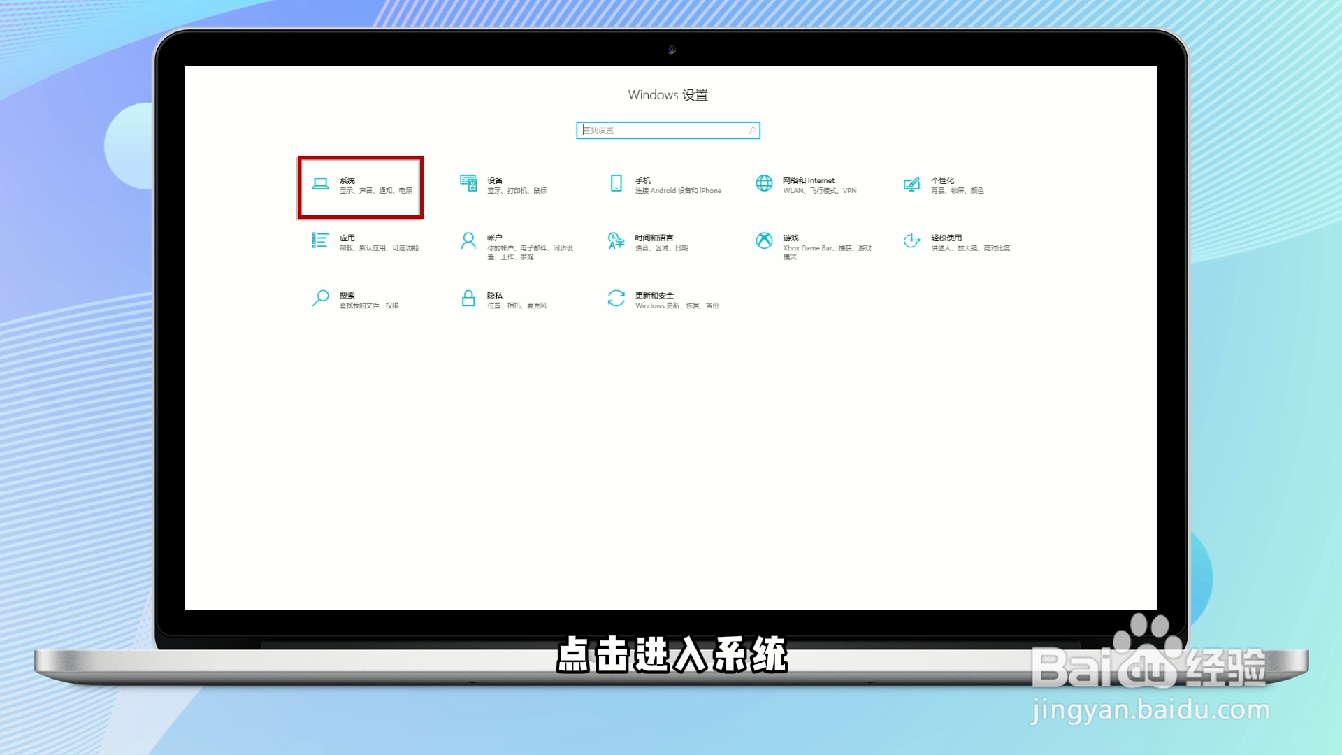1342x755 pixels.
Task: Open the 应用 settings title
Action: coord(347,238)
